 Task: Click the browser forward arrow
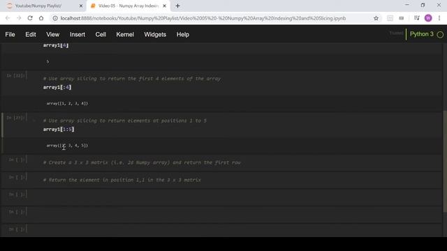(x=19, y=18)
